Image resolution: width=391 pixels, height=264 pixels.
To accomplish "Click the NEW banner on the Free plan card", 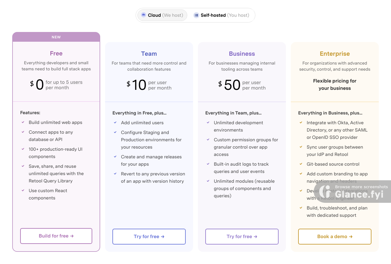I will coord(56,37).
